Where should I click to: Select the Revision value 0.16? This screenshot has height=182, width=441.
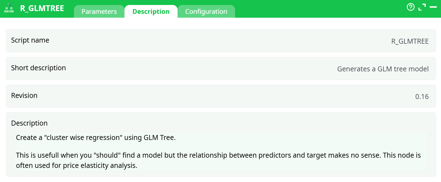[x=422, y=97]
